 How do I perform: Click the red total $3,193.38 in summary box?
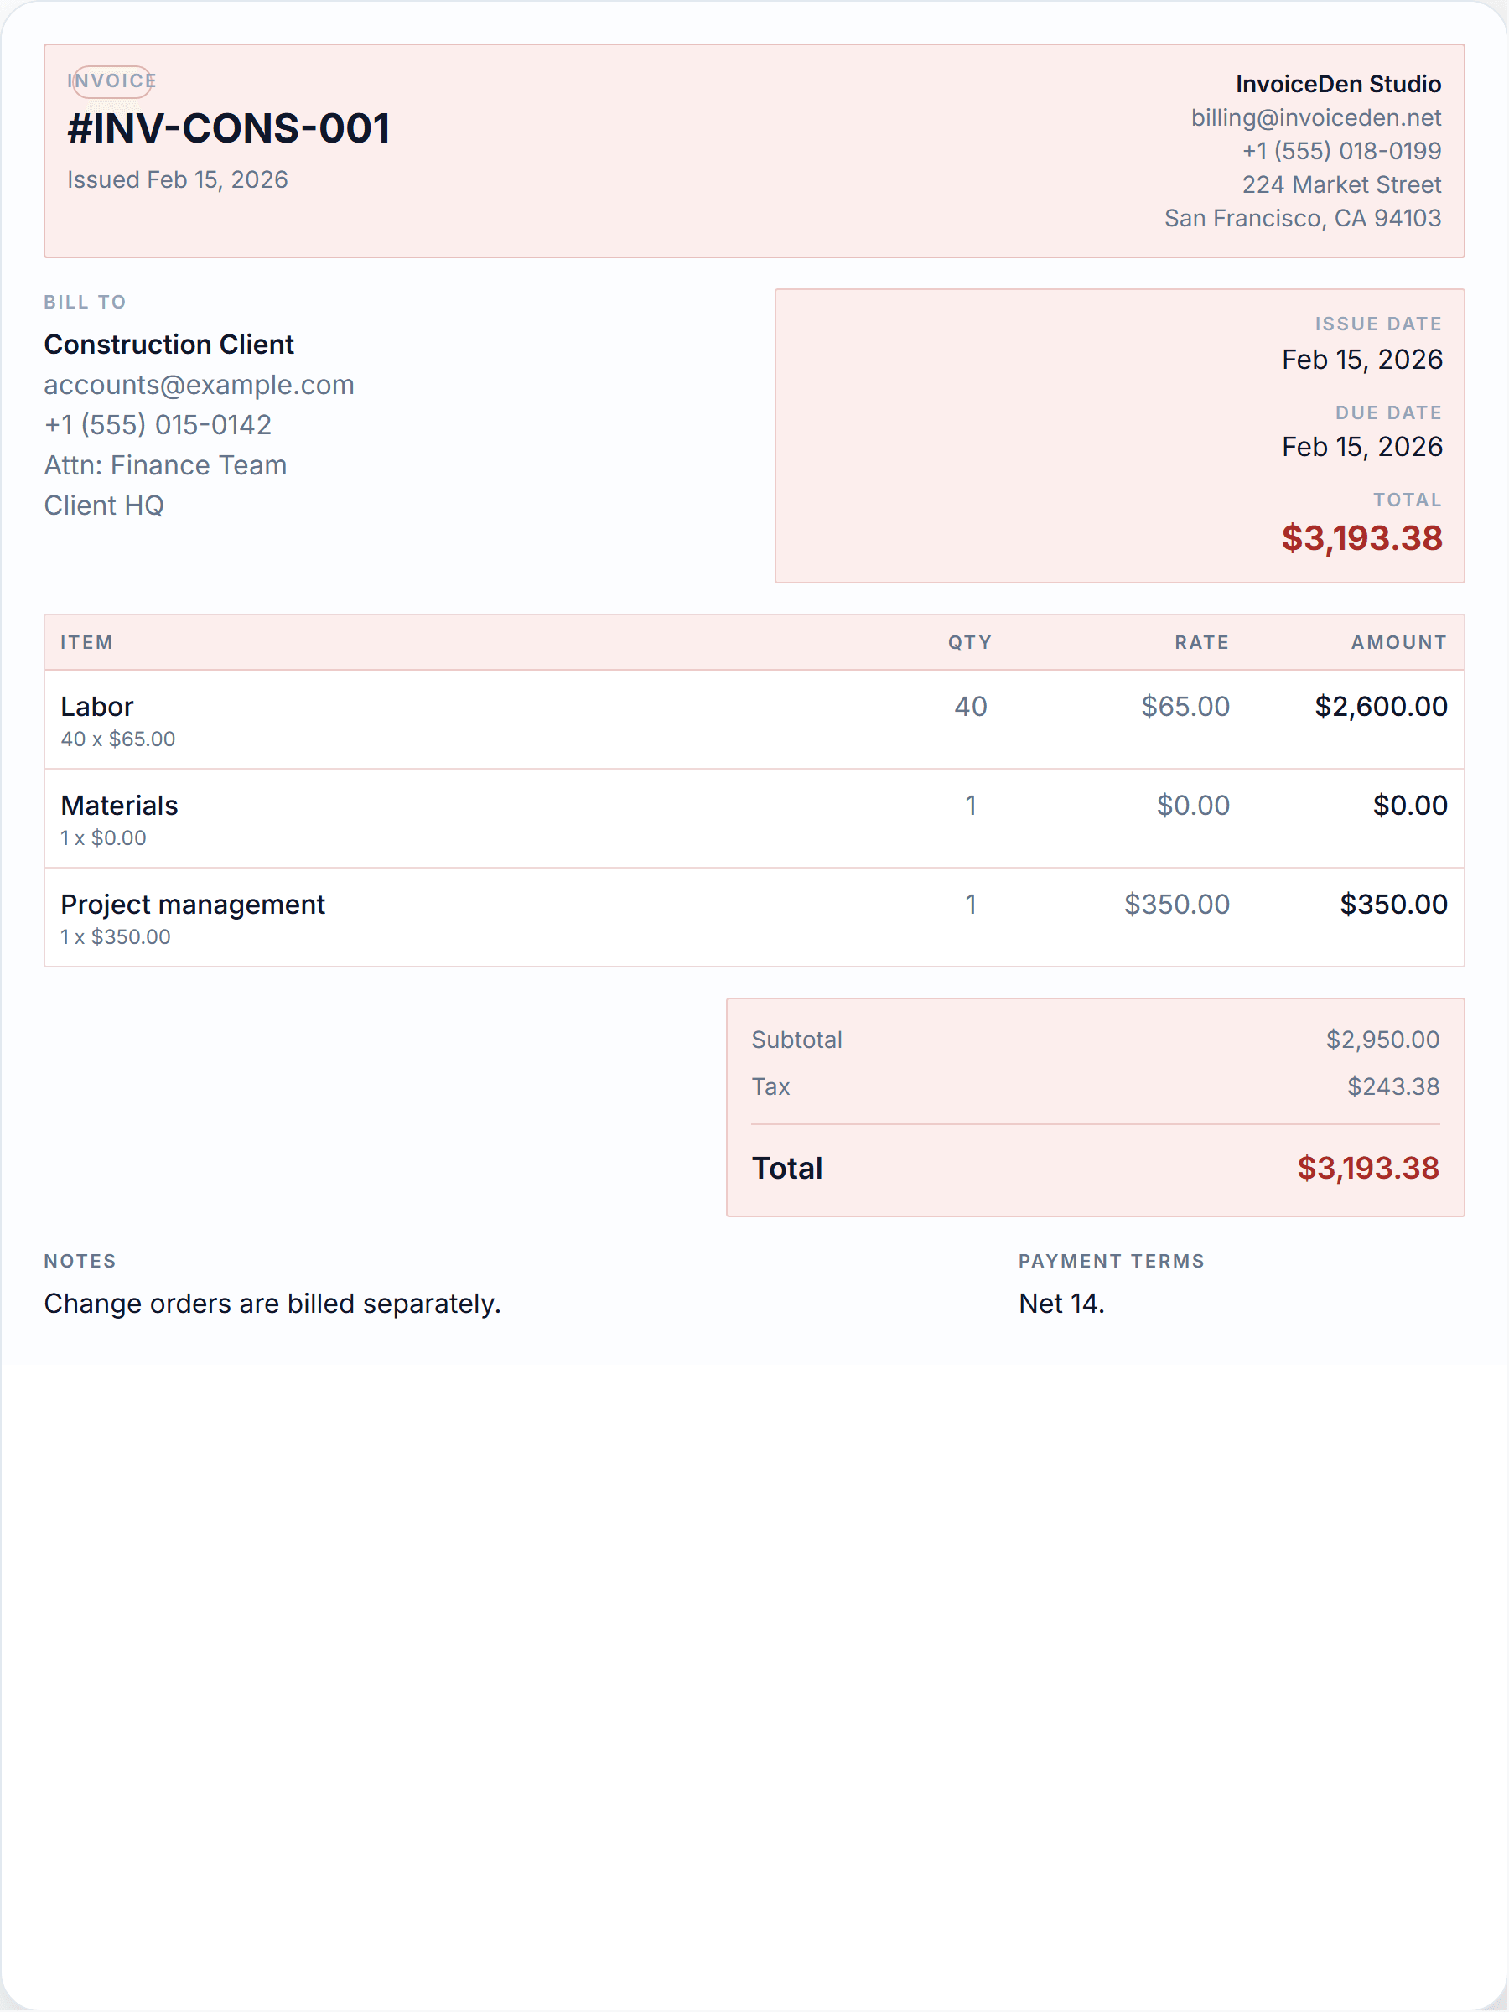pos(1367,1168)
